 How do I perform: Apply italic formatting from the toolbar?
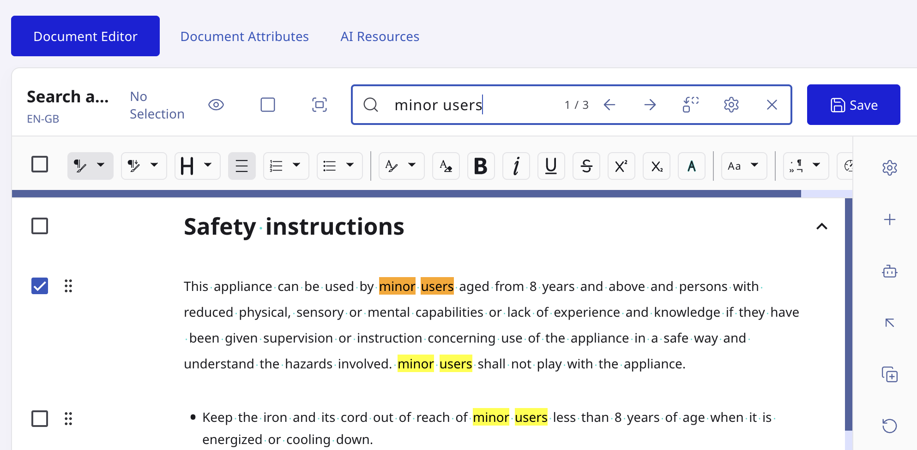tap(516, 166)
